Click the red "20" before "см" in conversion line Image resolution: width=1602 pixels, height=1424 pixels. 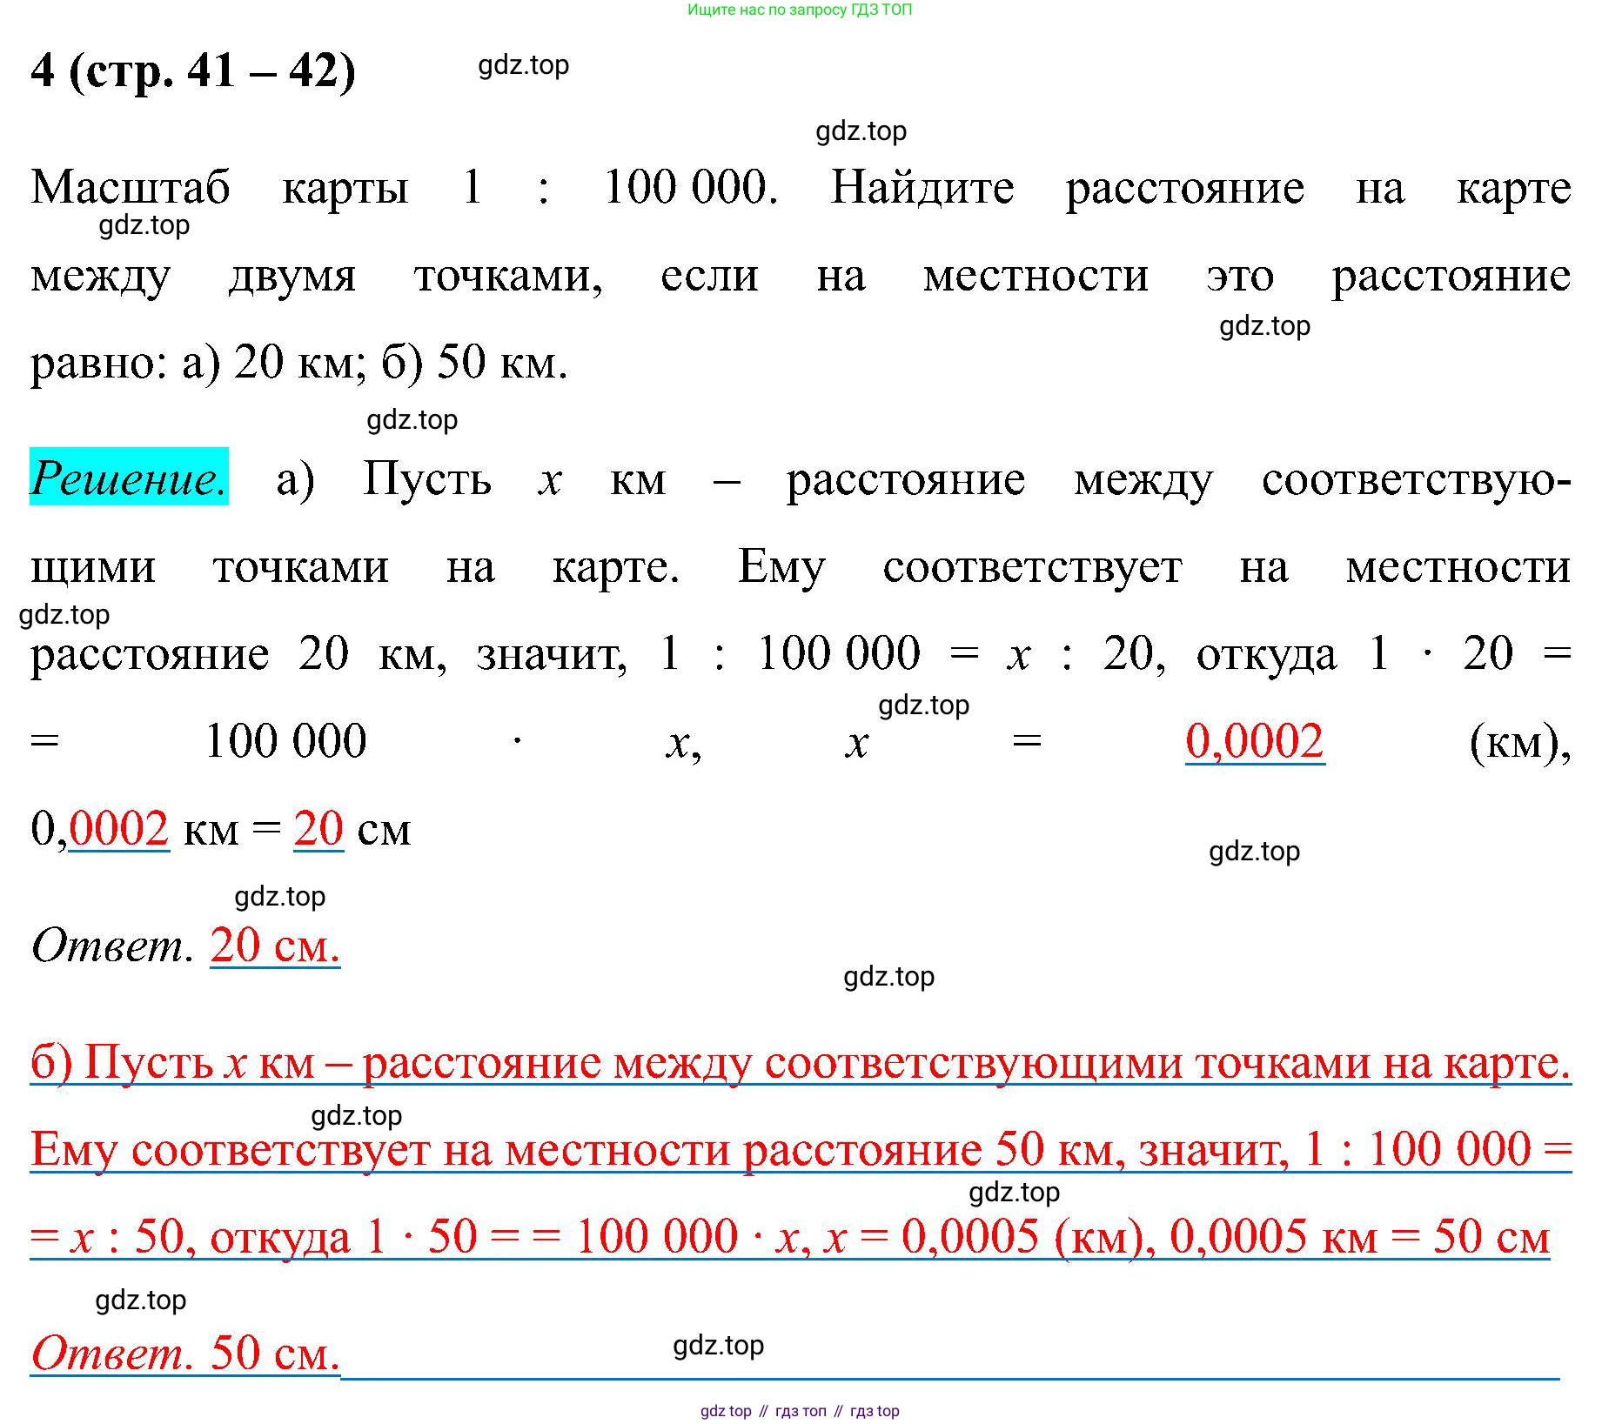(x=318, y=829)
